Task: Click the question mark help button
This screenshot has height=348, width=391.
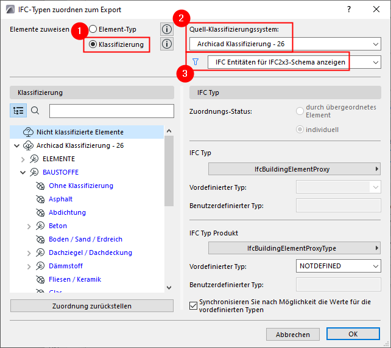Action: point(349,10)
